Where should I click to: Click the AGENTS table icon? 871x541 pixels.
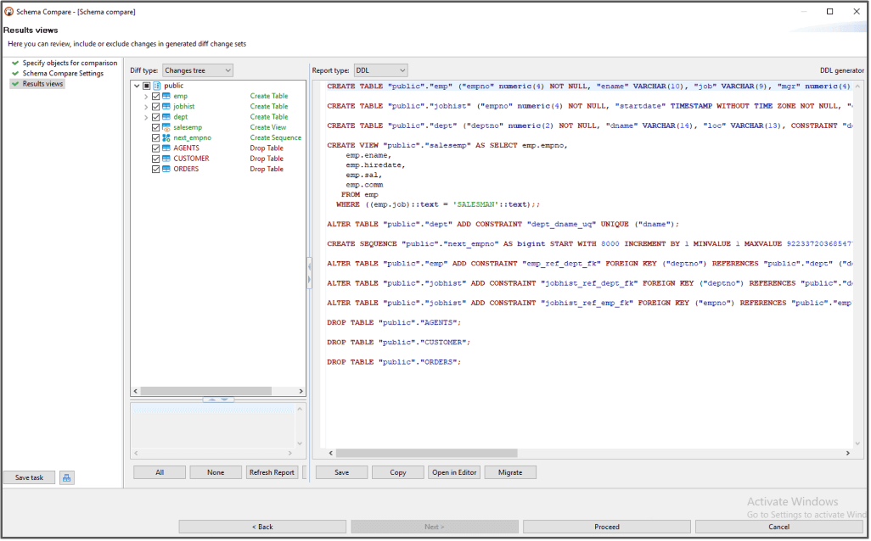[x=166, y=148]
